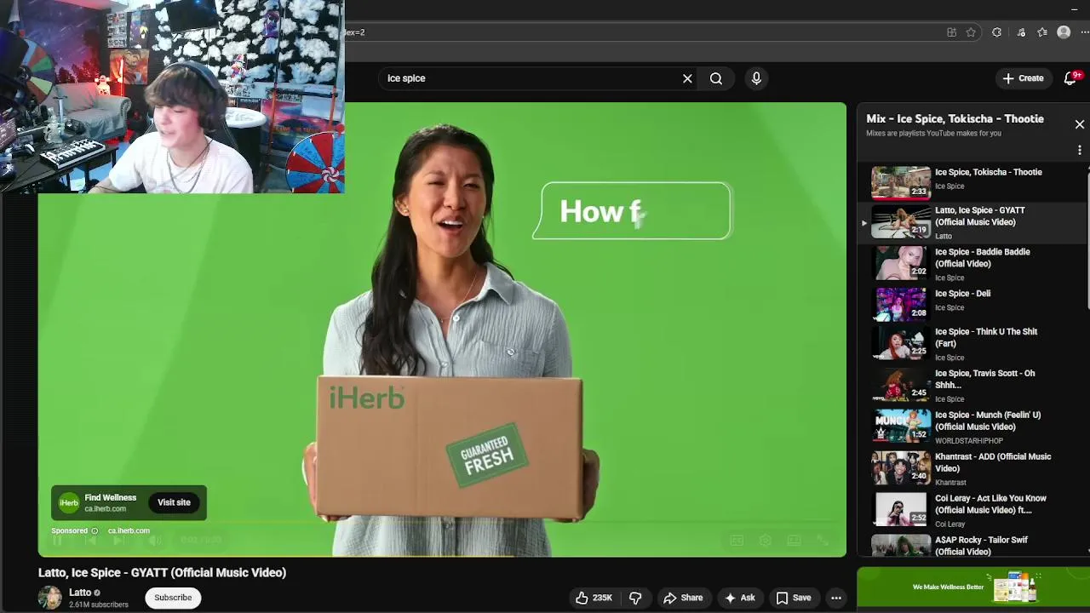Click the iHerb round logo in ad card
Image resolution: width=1090 pixels, height=613 pixels.
(69, 503)
